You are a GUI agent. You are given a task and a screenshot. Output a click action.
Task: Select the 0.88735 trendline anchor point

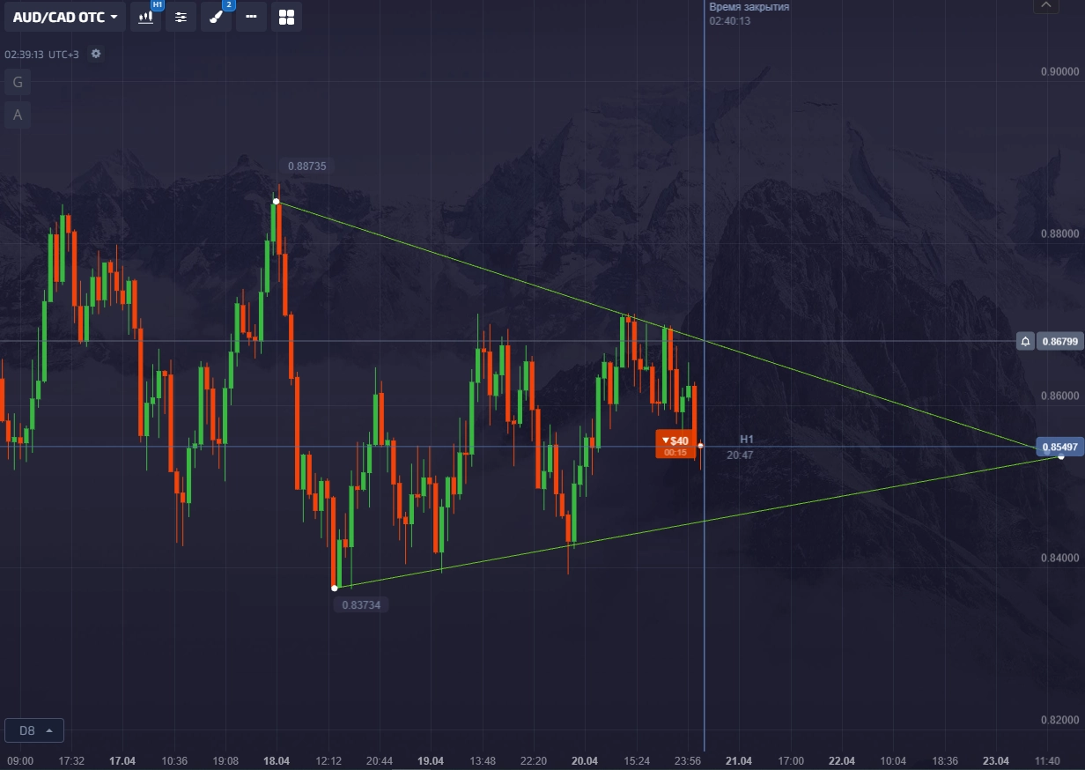pos(277,202)
